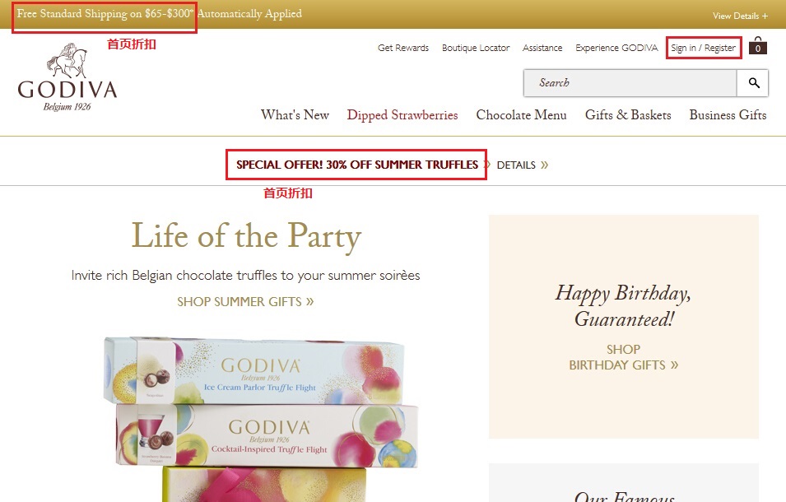The height and width of the screenshot is (502, 786).
Task: Expand View Details in top banner
Action: (x=740, y=16)
